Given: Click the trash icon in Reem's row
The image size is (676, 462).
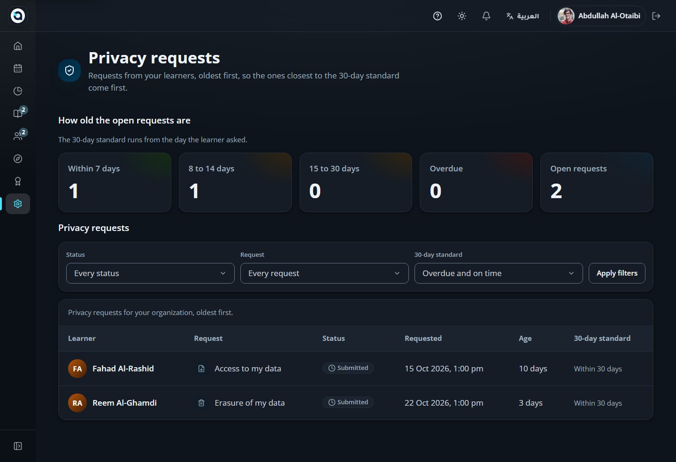Looking at the screenshot, I should (201, 403).
